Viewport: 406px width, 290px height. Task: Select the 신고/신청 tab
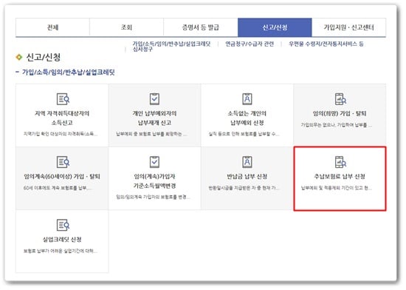(275, 27)
